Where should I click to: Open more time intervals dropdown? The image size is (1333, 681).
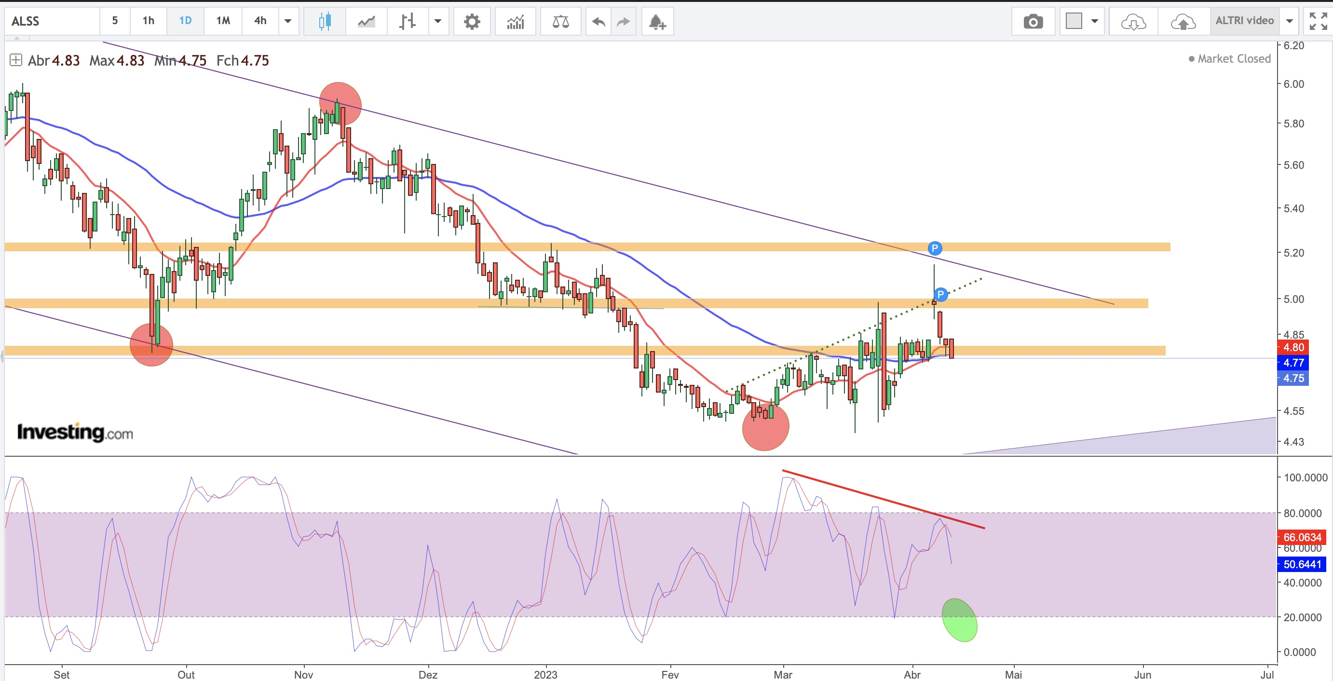coord(288,21)
